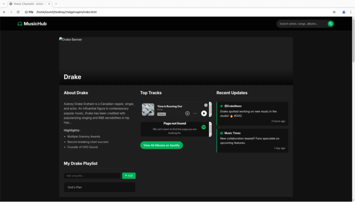The image size is (355, 202).
Task: Click the Spotify logo on track embed
Action: point(206,105)
